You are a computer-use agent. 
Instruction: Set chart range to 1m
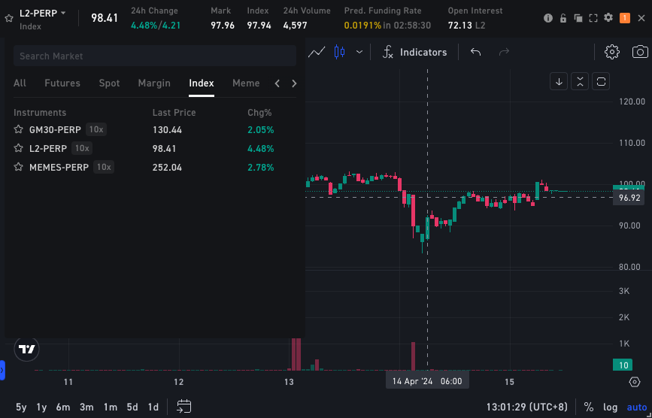click(111, 407)
